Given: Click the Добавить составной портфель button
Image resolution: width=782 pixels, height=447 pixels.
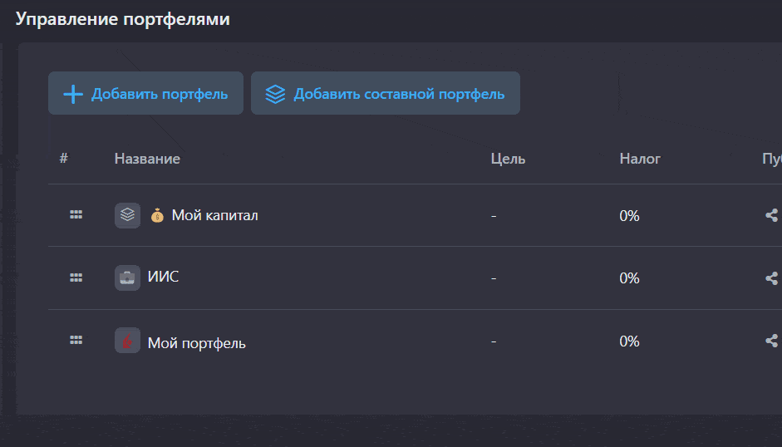Looking at the screenshot, I should pos(385,93).
